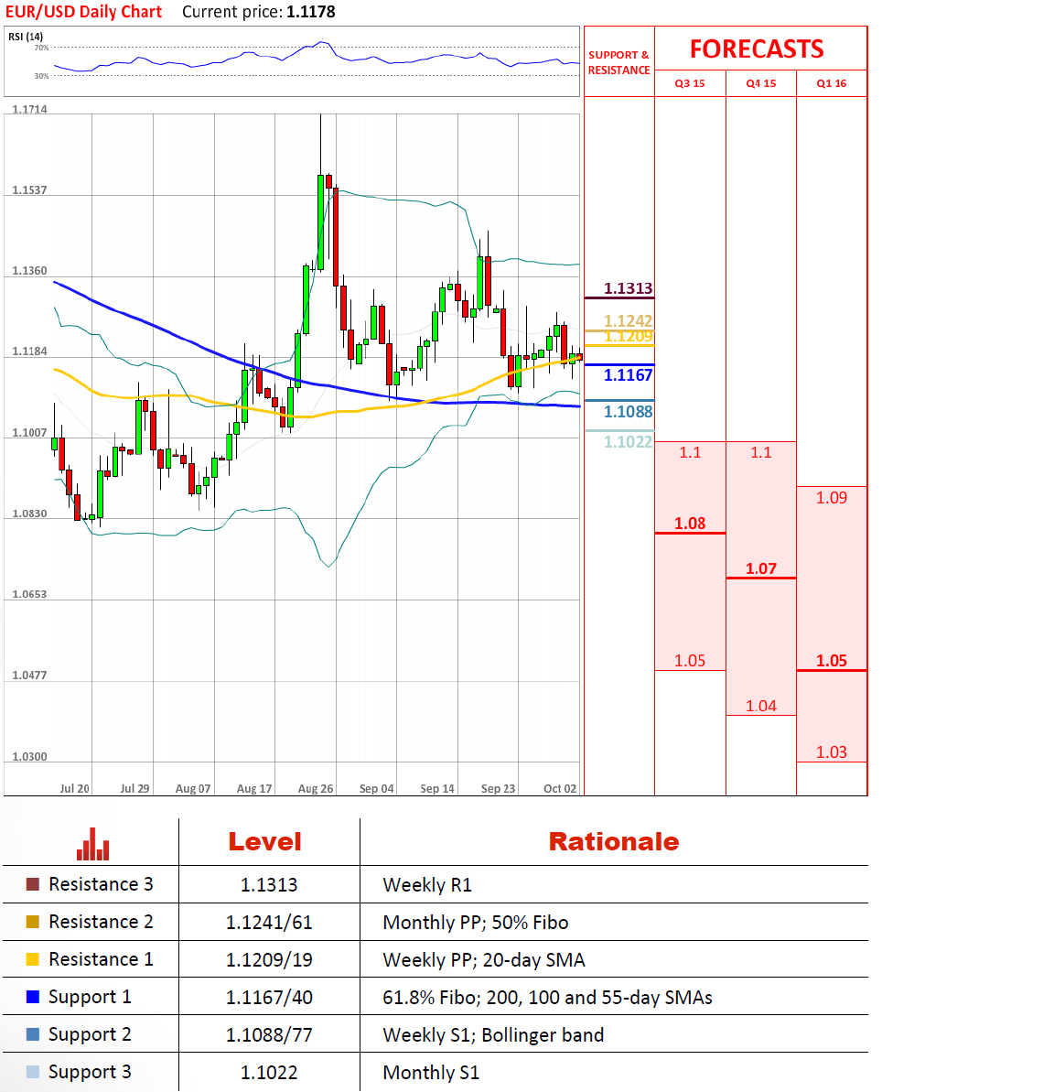The height and width of the screenshot is (1092, 1054).
Task: Click the red bar chart icon
Action: pyautogui.click(x=92, y=844)
